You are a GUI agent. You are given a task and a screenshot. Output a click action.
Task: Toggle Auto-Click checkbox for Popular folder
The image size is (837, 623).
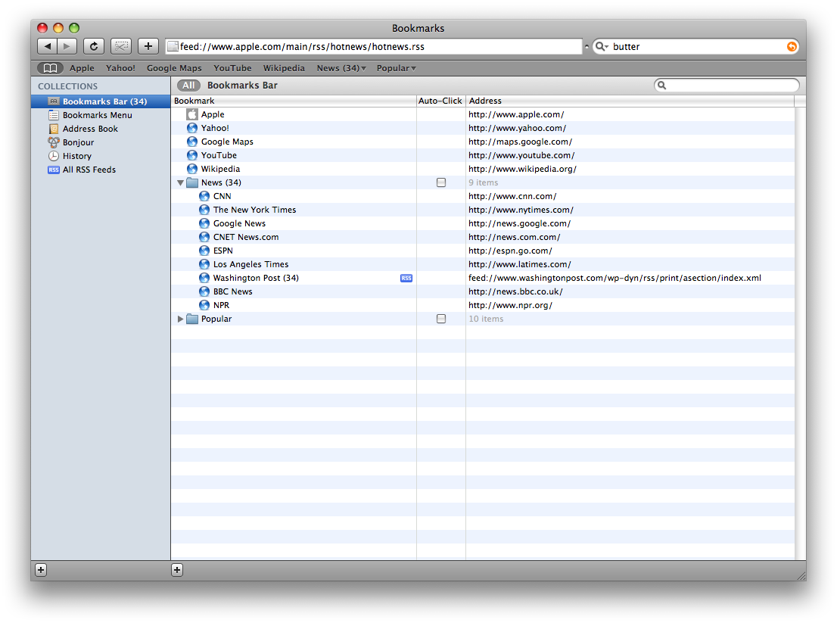[441, 319]
